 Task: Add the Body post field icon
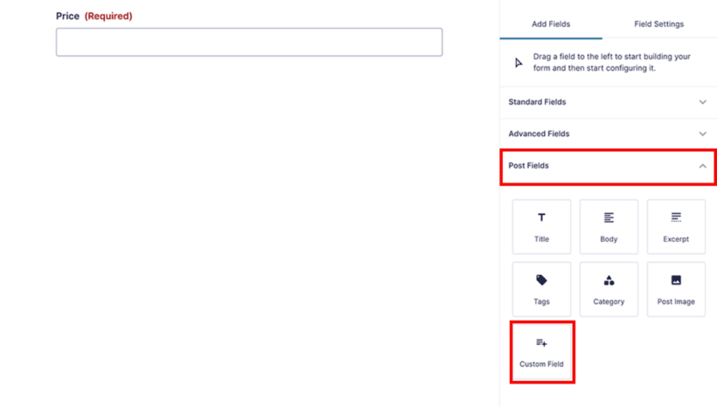click(609, 217)
